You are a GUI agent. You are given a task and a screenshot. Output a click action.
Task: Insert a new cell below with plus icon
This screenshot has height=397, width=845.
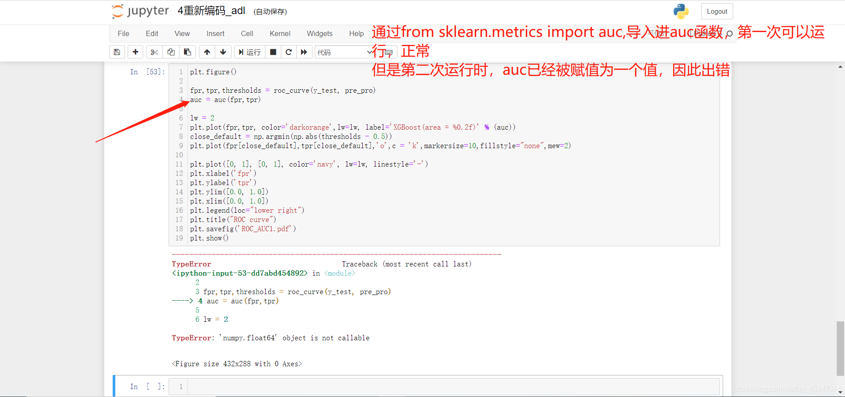click(136, 52)
